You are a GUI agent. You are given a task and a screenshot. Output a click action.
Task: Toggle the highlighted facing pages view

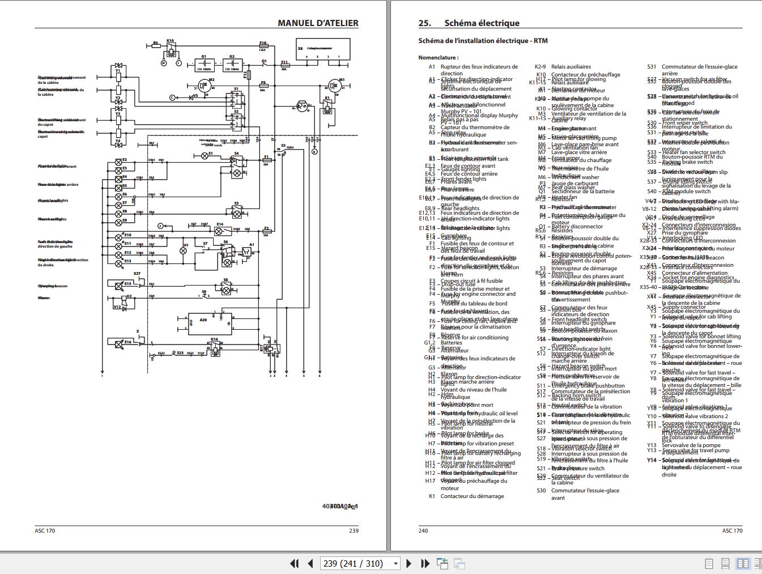click(743, 564)
